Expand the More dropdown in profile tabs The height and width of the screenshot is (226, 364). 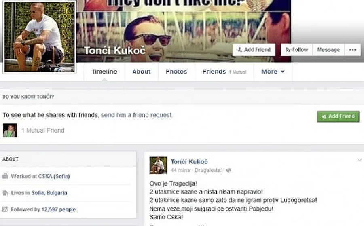pos(273,72)
